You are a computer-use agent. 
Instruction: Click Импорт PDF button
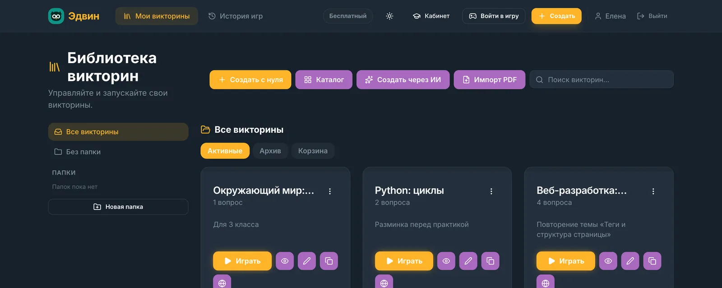[490, 79]
